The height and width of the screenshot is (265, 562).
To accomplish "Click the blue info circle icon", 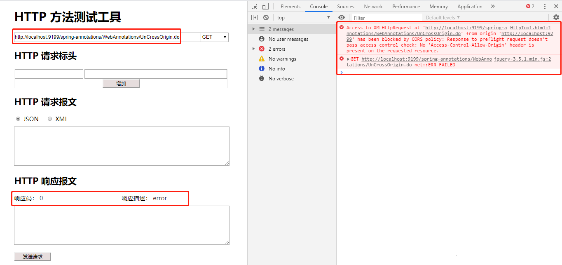I will tap(261, 68).
